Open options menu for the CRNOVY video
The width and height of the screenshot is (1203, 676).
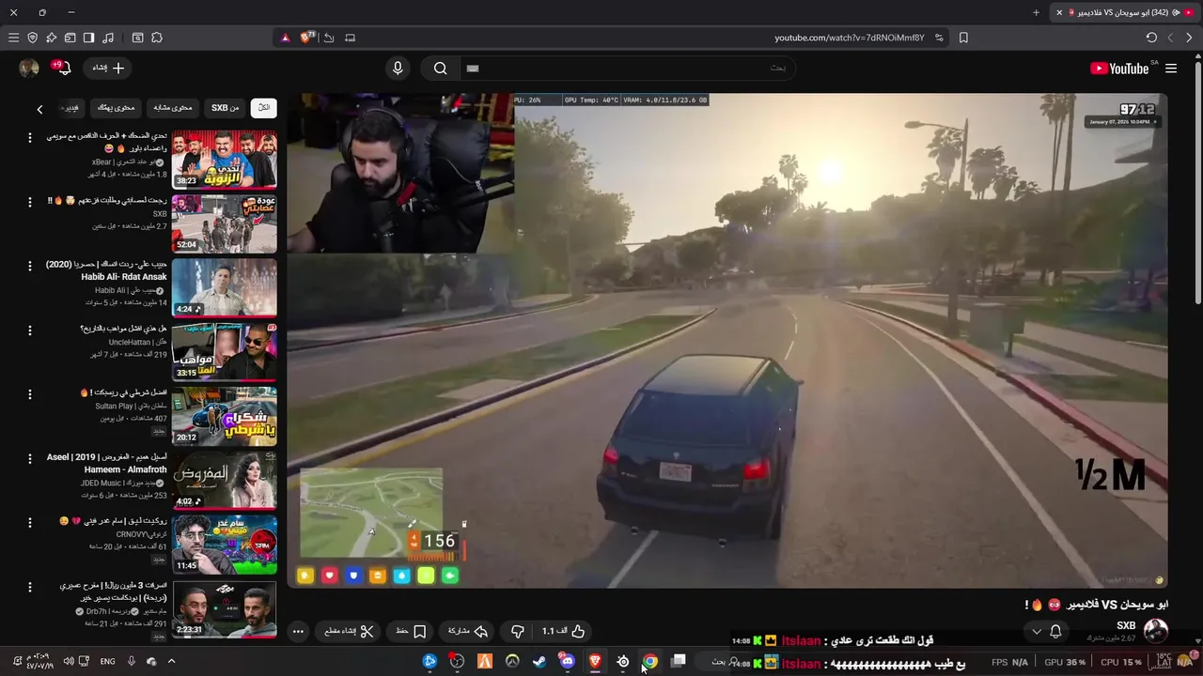click(29, 522)
